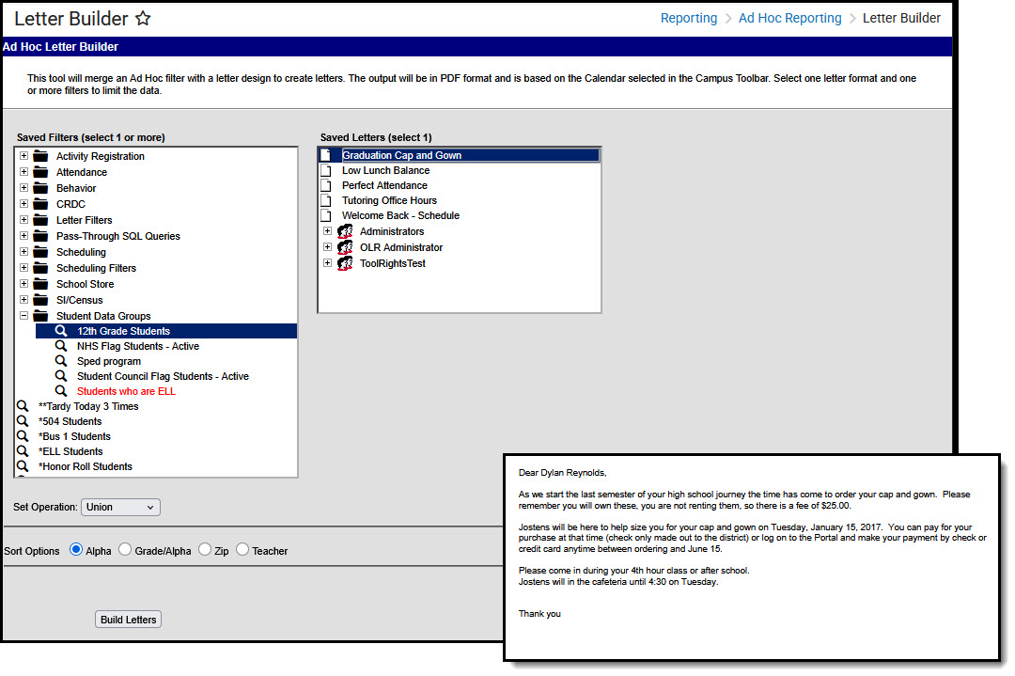The height and width of the screenshot is (676, 1015).
Task: Expand the Activity Registration folder
Action: coord(23,155)
